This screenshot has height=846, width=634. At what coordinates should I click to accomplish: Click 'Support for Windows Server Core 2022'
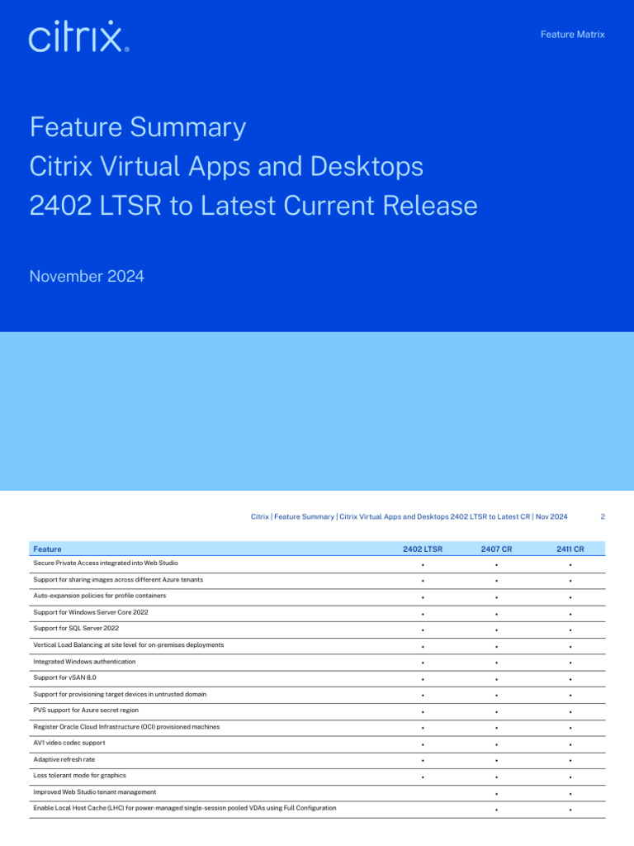tap(91, 612)
